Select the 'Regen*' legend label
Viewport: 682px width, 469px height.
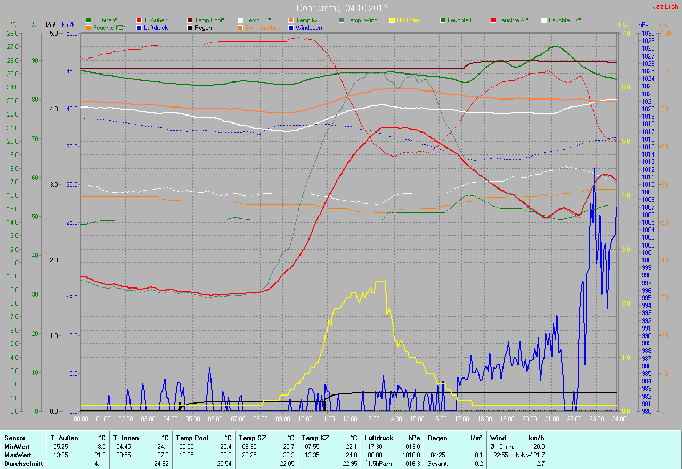204,27
